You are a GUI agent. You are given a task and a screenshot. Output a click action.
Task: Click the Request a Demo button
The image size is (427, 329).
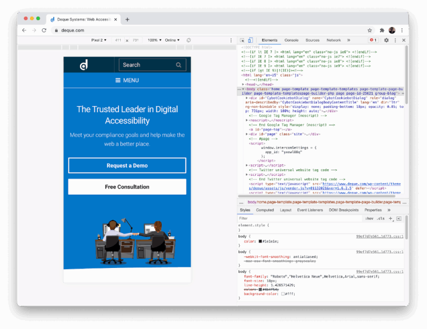[x=127, y=165]
